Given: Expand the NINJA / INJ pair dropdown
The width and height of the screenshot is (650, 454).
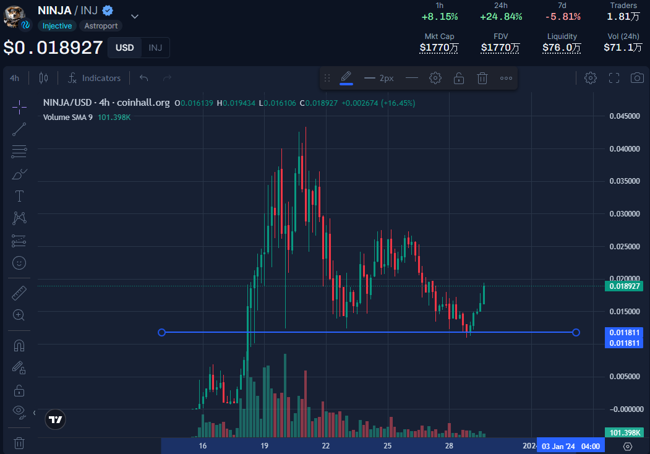Looking at the screenshot, I should [135, 17].
